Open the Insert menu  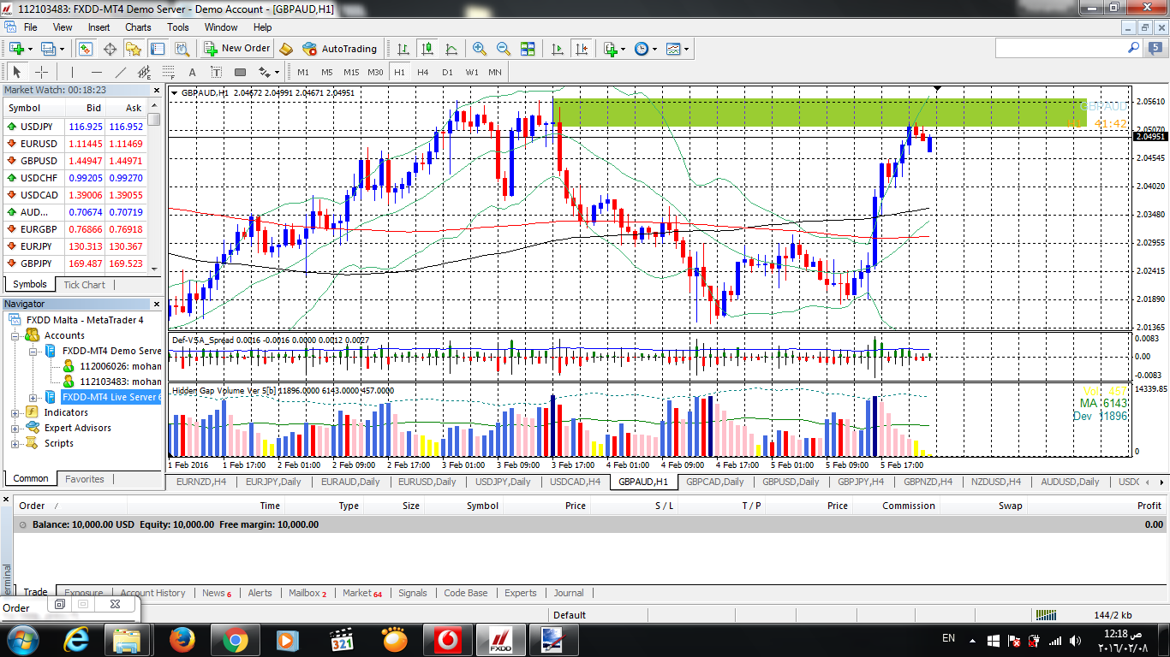98,27
